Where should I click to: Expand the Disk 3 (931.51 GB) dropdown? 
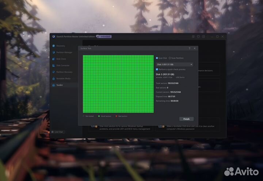pos(174,64)
